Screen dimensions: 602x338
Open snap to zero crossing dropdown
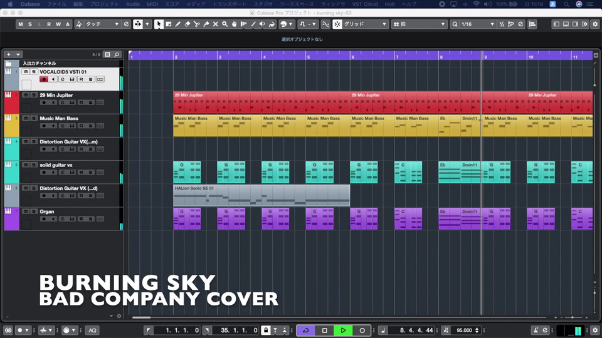pos(314,24)
